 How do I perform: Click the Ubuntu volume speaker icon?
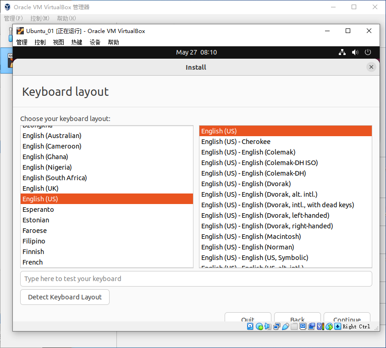click(355, 52)
